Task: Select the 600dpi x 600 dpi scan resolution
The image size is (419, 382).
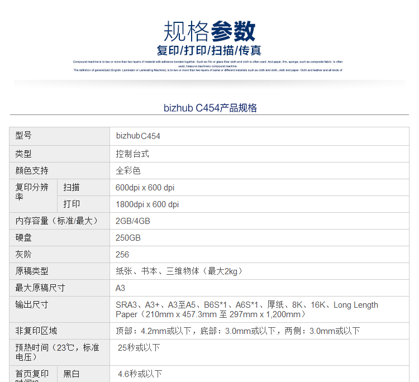Action: (x=145, y=188)
